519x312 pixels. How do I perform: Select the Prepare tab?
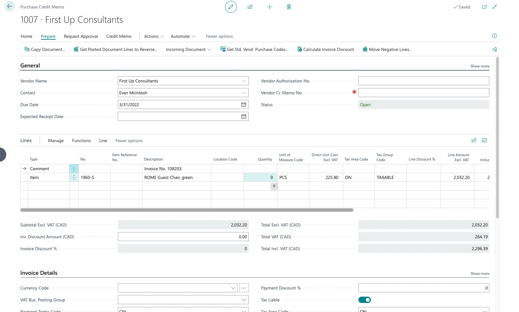click(48, 36)
